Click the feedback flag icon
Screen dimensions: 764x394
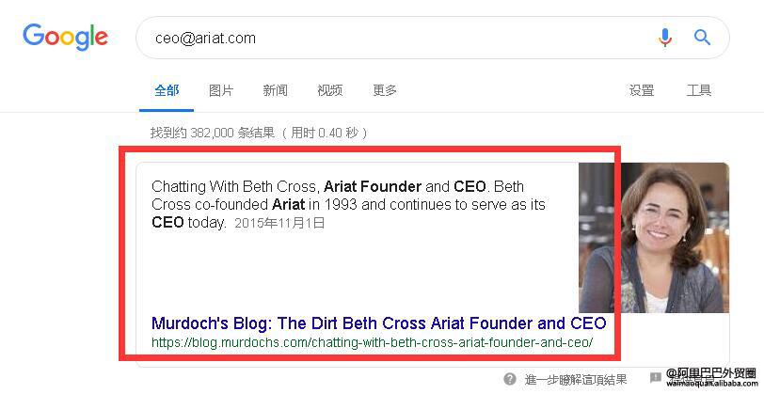(655, 379)
